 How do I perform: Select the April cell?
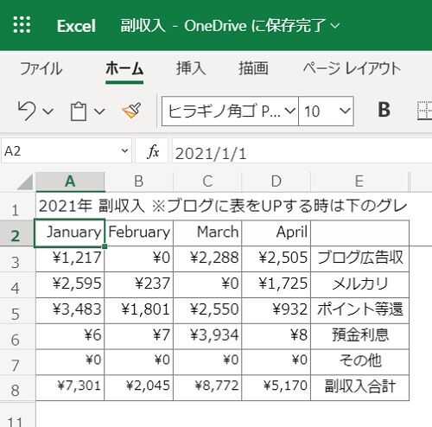(x=276, y=233)
